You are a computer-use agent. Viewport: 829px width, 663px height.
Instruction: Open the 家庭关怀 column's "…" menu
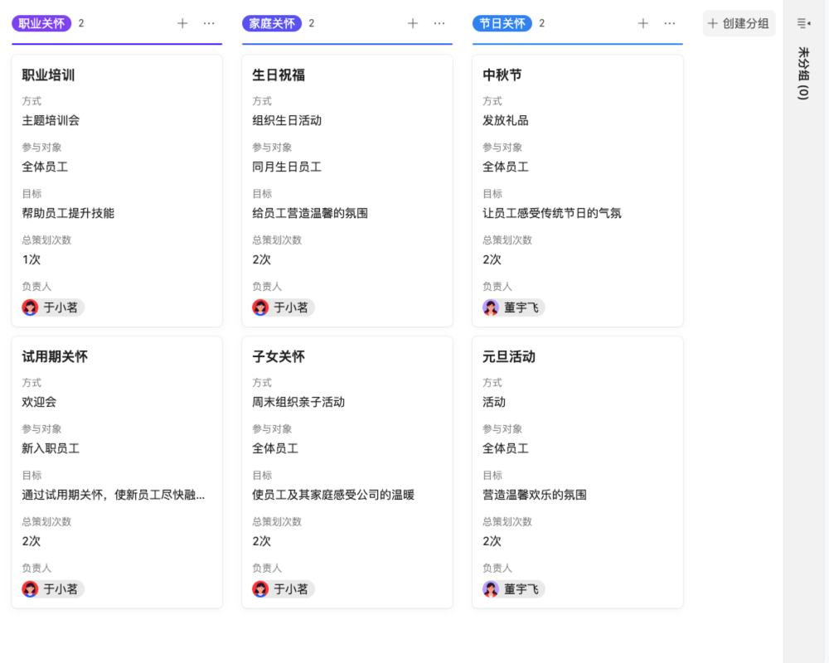[439, 23]
